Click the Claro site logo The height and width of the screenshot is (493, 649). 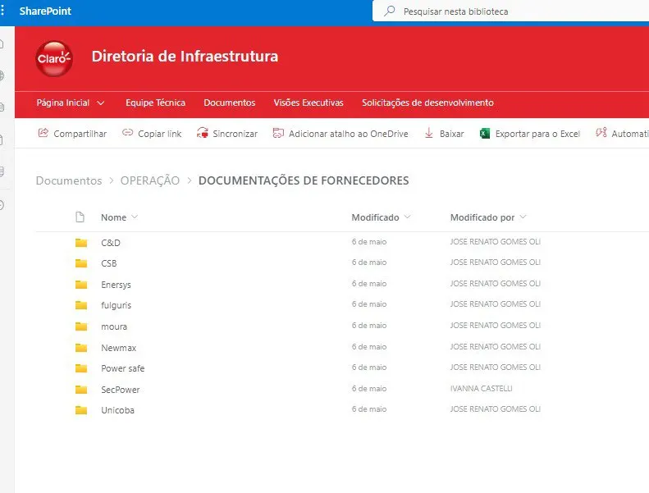click(x=54, y=58)
